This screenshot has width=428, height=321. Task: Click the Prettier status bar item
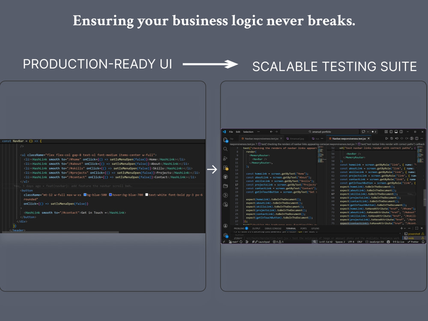pyautogui.click(x=413, y=242)
